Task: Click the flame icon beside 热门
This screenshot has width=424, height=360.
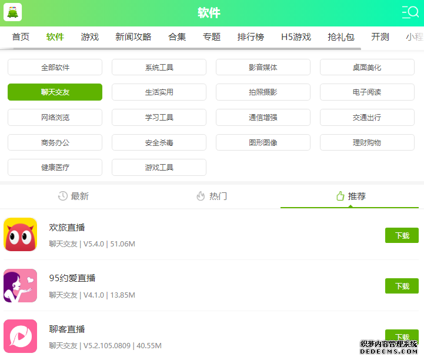Action: tap(201, 196)
